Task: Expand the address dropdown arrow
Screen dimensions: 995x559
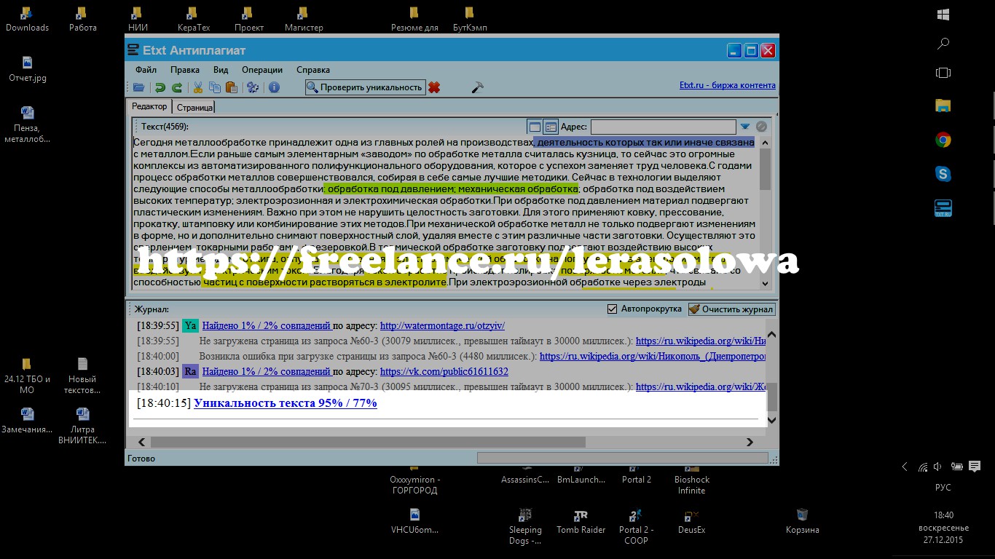Action: 745,127
